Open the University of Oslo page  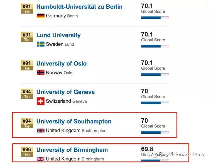62,64
